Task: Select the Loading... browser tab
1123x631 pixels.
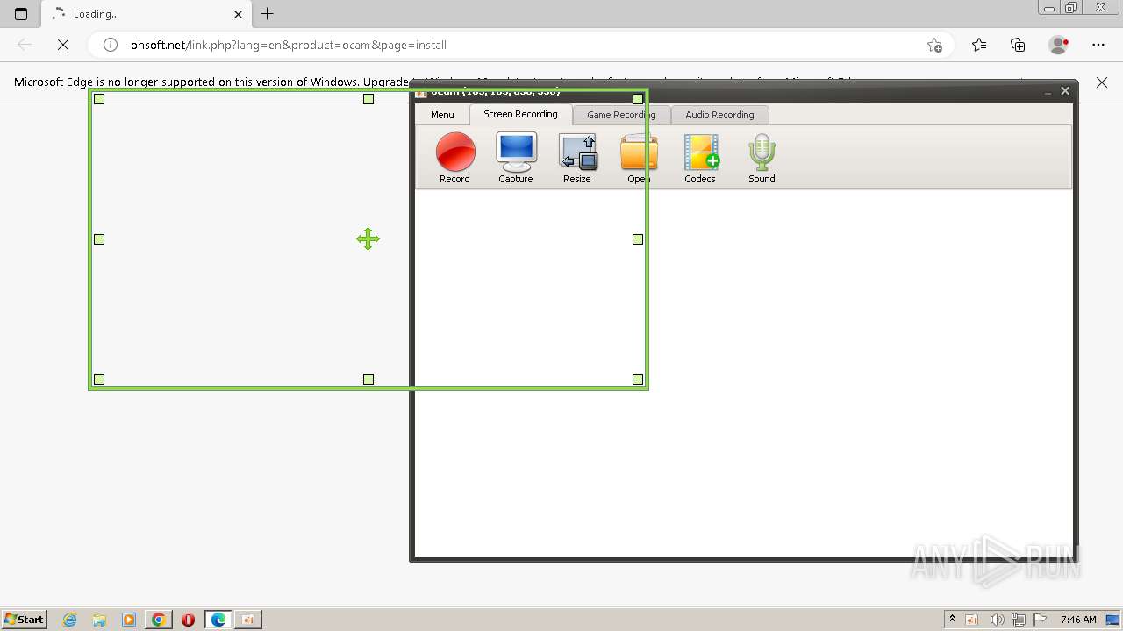Action: pyautogui.click(x=147, y=14)
